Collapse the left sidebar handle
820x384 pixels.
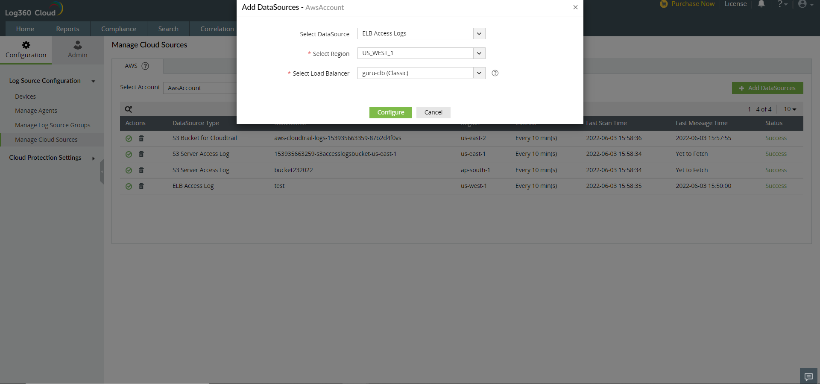click(102, 172)
